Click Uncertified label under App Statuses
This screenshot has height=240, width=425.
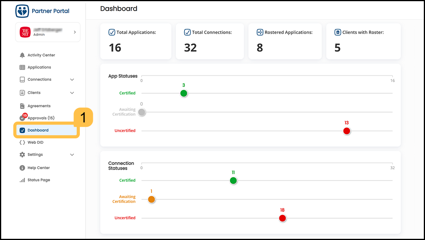125,131
